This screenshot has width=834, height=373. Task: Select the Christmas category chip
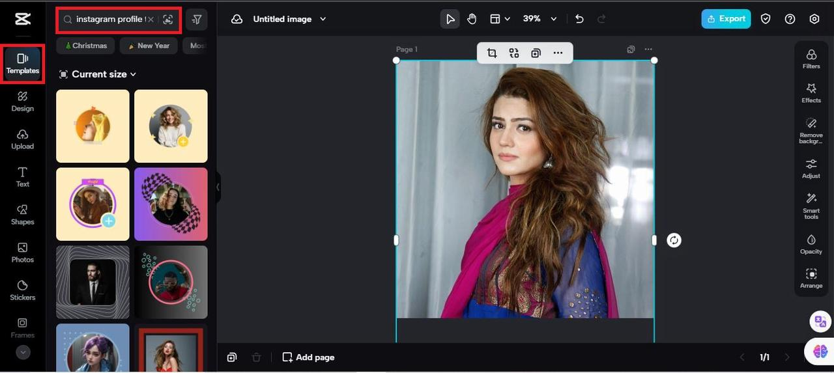(85, 46)
